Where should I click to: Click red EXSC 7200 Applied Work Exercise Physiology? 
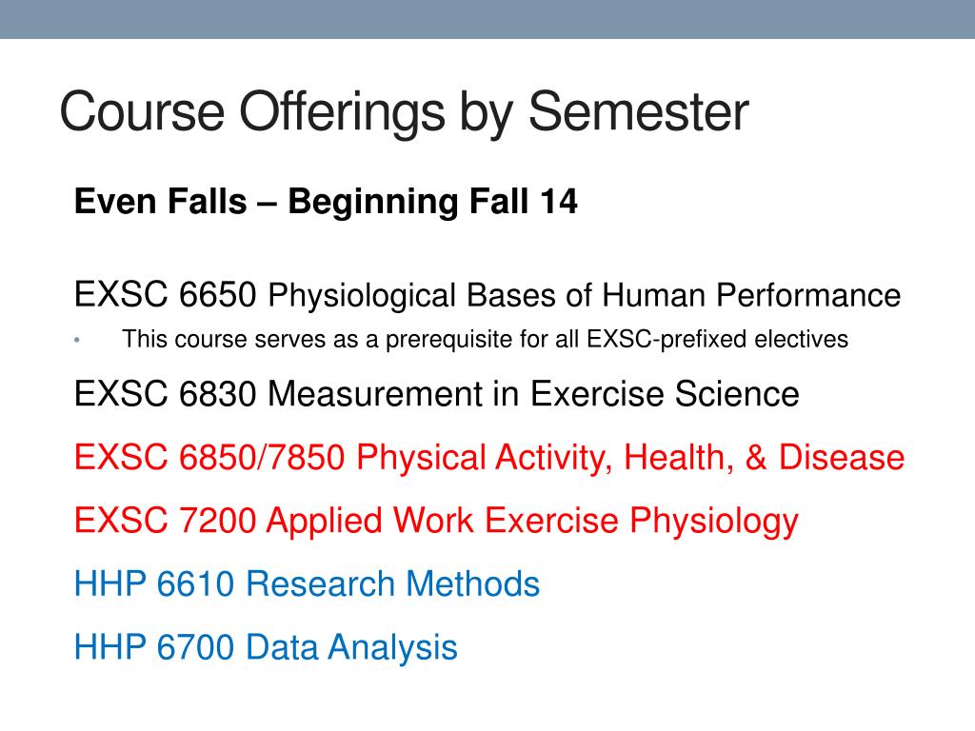[436, 521]
